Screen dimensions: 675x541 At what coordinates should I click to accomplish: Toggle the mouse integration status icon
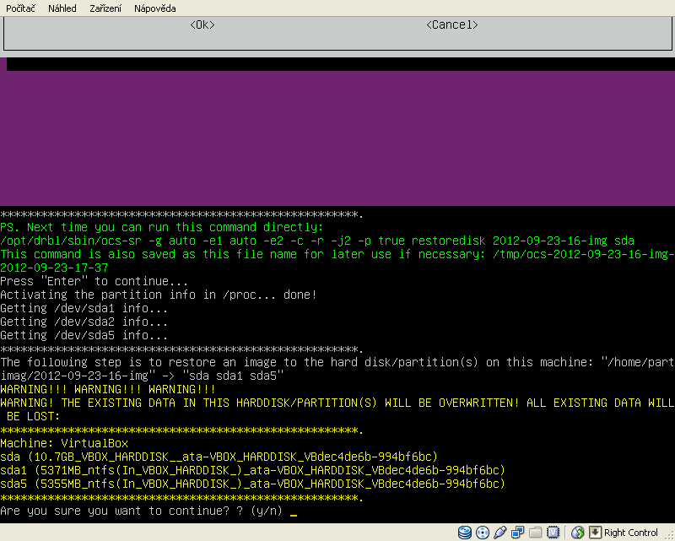click(x=578, y=533)
